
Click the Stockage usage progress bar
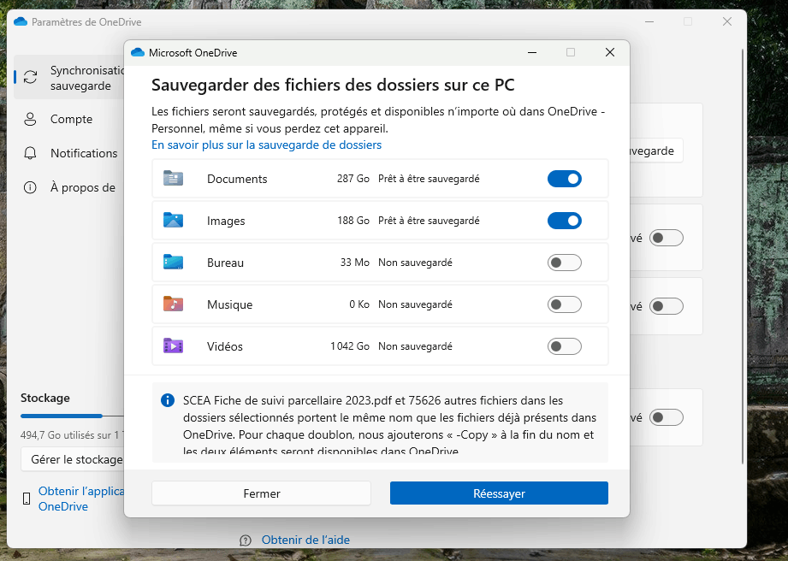click(x=72, y=416)
